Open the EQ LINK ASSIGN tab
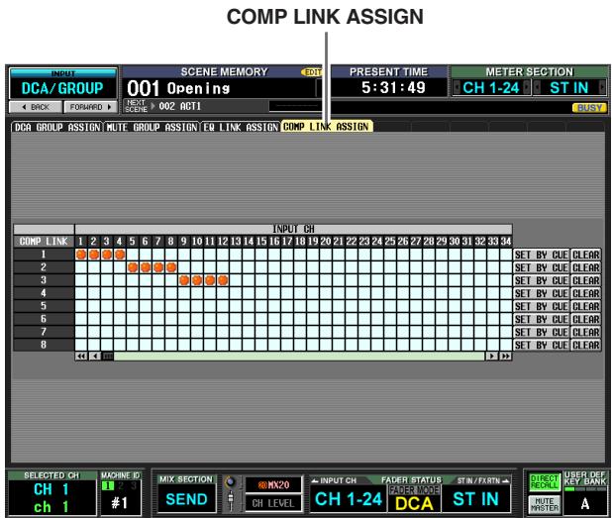This screenshot has height=518, width=612. point(241,127)
